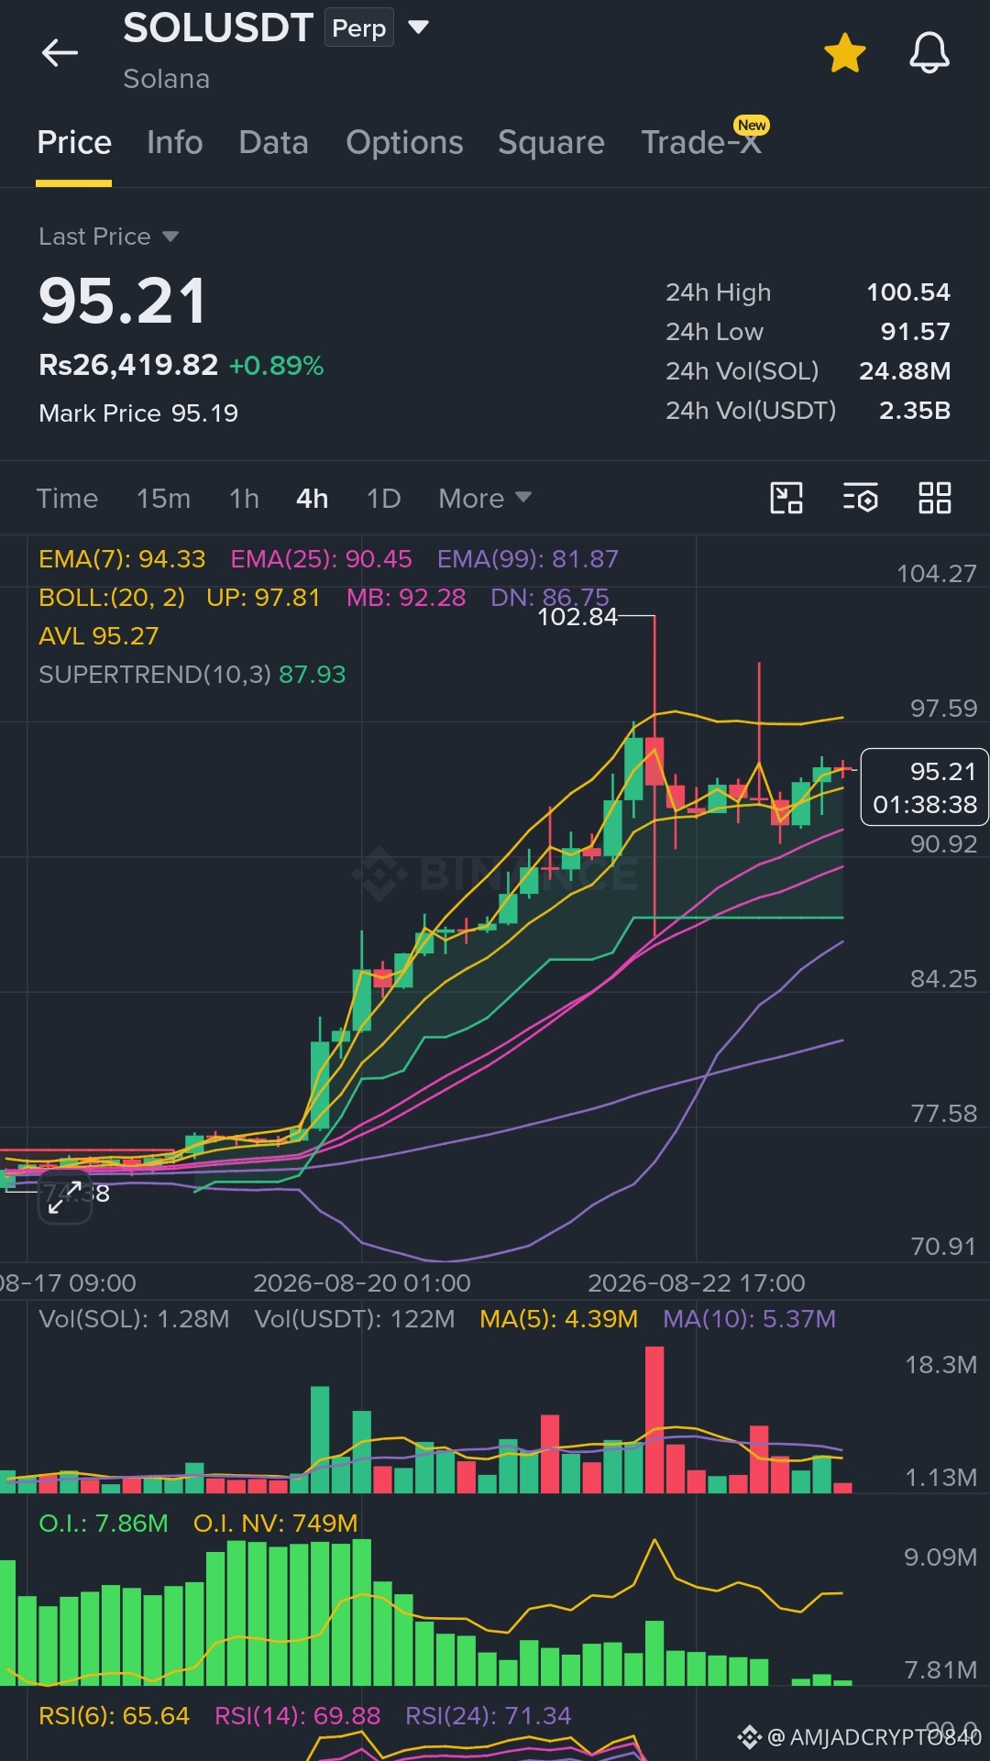
Task: Click the 102.84 high marker label
Action: [577, 617]
